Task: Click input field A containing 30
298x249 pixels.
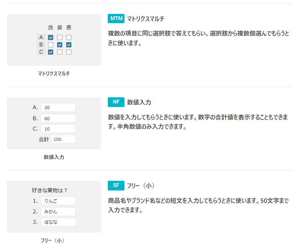Action: tap(58, 107)
